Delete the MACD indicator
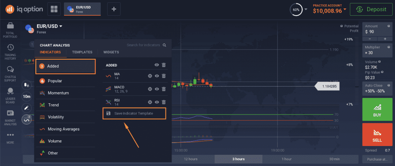This screenshot has width=395, height=166. pyautogui.click(x=164, y=89)
